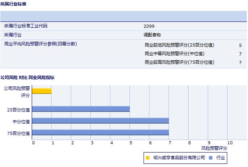The width and height of the screenshot is (248, 167).
Task: Click the 75百分位值 axis label
Action: pyautogui.click(x=18, y=133)
